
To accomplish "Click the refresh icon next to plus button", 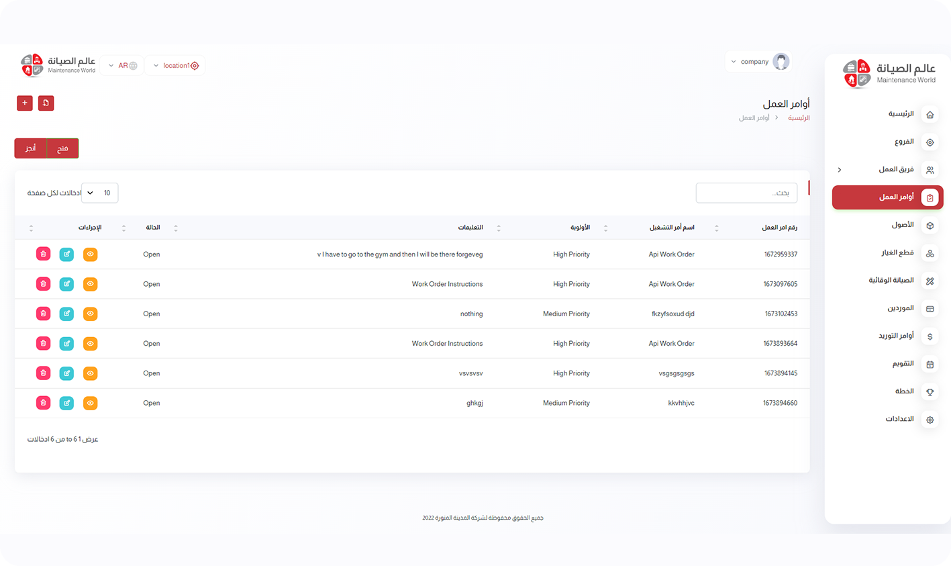I will coord(46,103).
